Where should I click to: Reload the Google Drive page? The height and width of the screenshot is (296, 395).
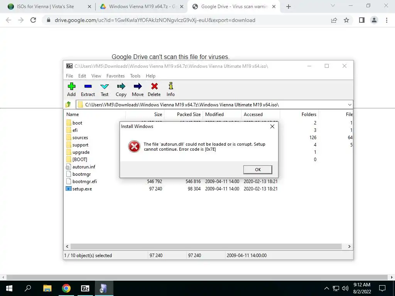click(x=33, y=20)
